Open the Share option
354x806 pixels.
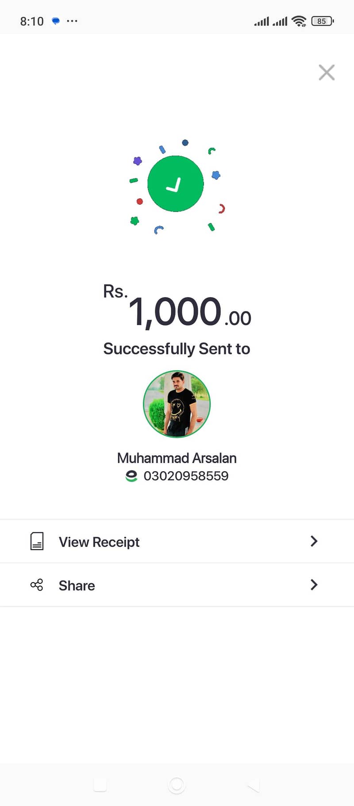177,585
